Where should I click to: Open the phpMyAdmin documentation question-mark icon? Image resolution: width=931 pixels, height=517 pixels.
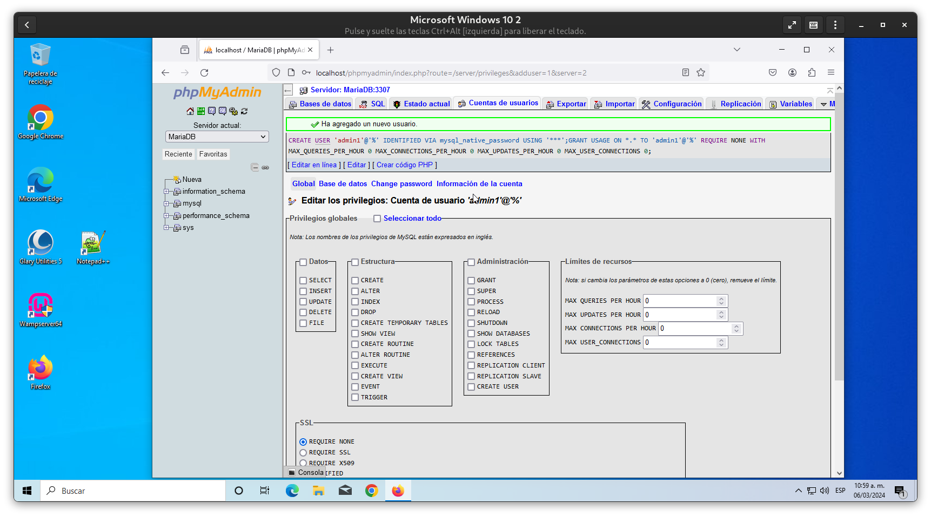click(212, 111)
